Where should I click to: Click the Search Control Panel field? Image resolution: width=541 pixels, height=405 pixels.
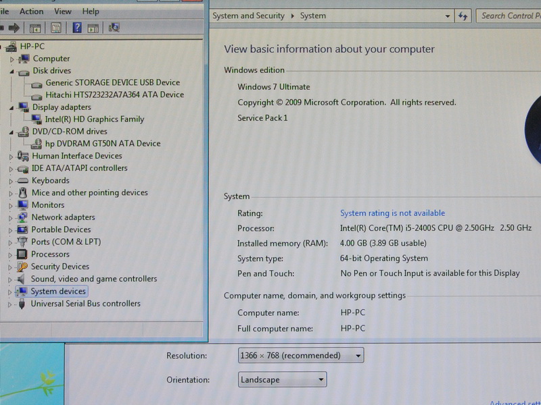tap(509, 16)
